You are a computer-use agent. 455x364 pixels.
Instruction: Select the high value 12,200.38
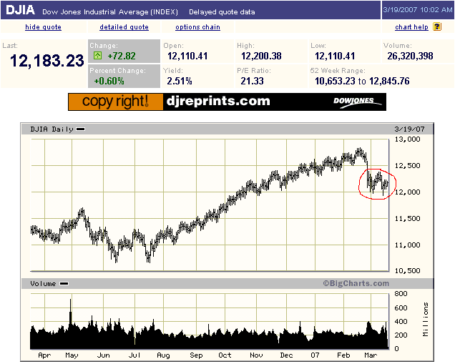point(261,56)
